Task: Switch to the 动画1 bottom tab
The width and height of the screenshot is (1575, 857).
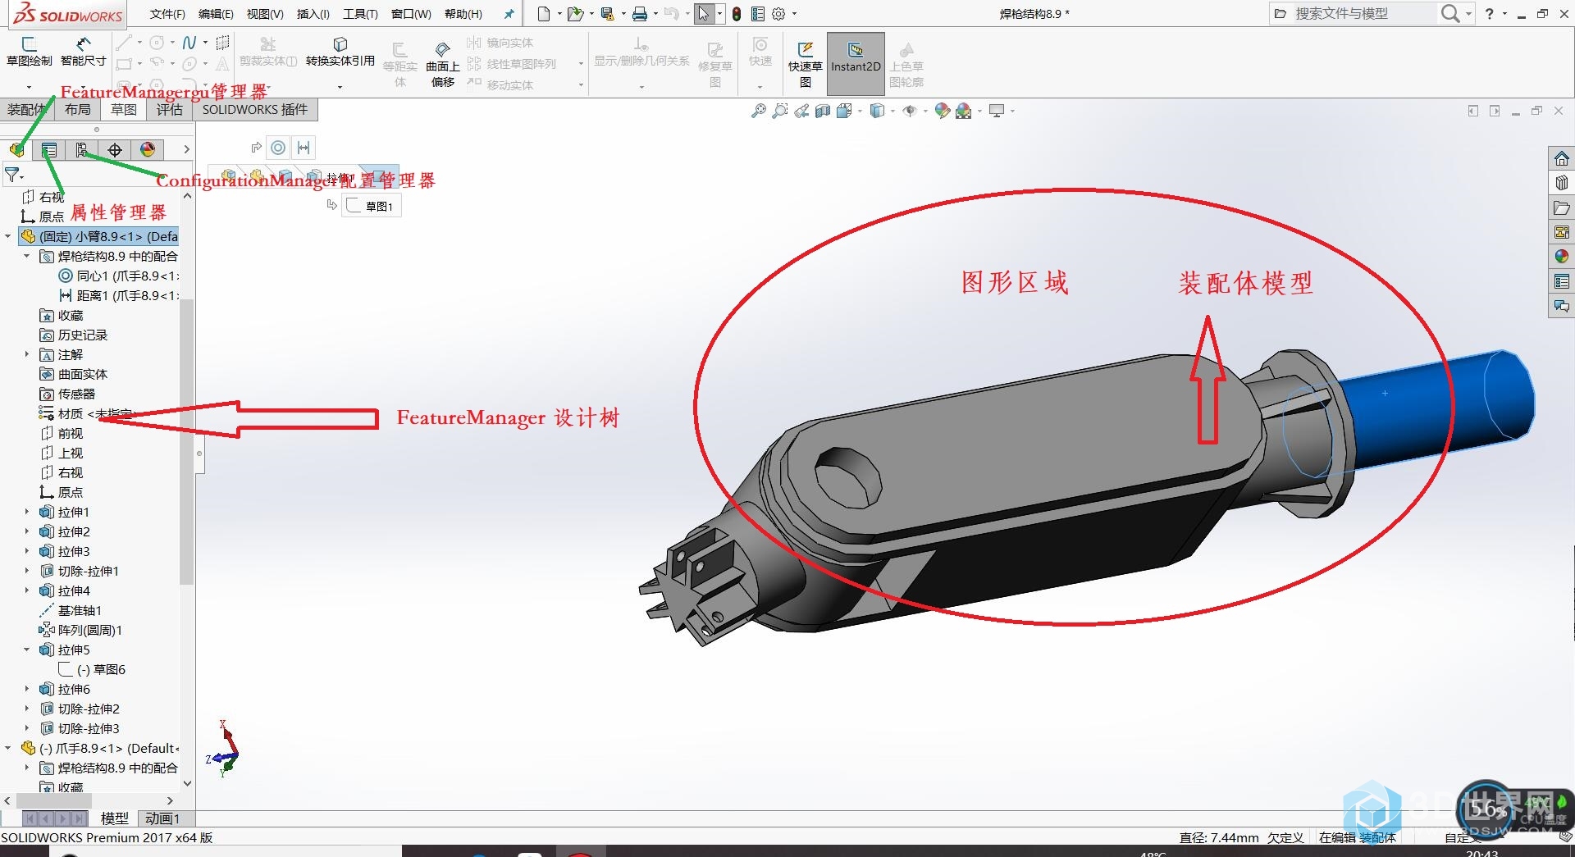Action: click(162, 818)
